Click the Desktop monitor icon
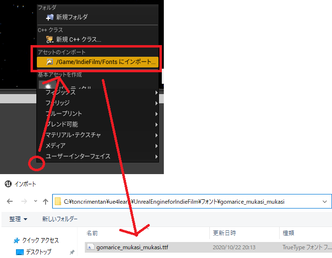The width and height of the screenshot is (332, 258). [x=20, y=252]
